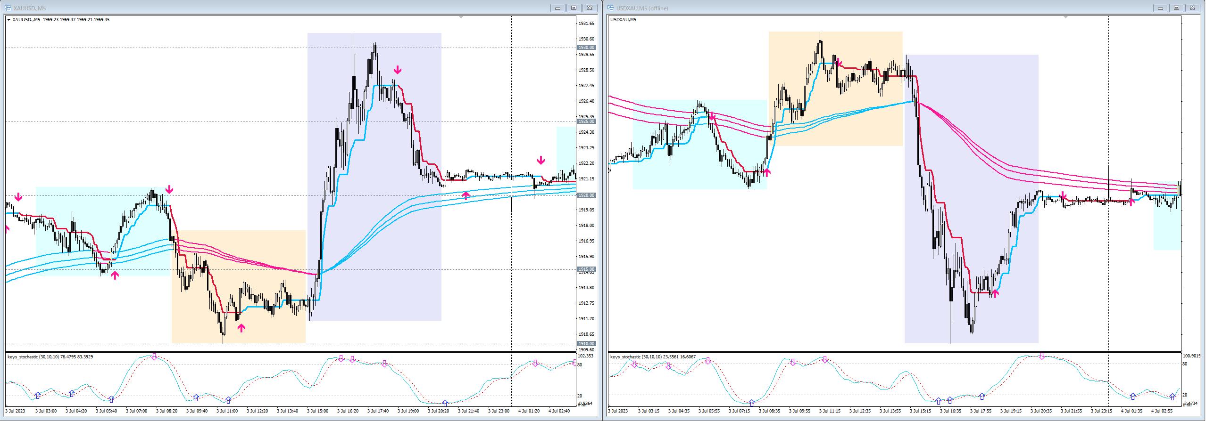The image size is (1206, 421).
Task: Click the 3 Jul 09:55 time label in USDXAU window
Action: point(800,411)
